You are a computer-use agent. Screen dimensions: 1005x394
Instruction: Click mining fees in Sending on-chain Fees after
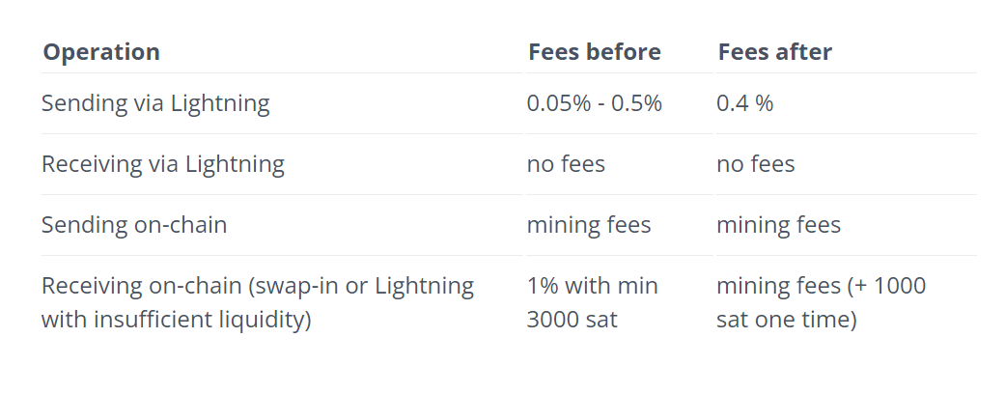778,225
